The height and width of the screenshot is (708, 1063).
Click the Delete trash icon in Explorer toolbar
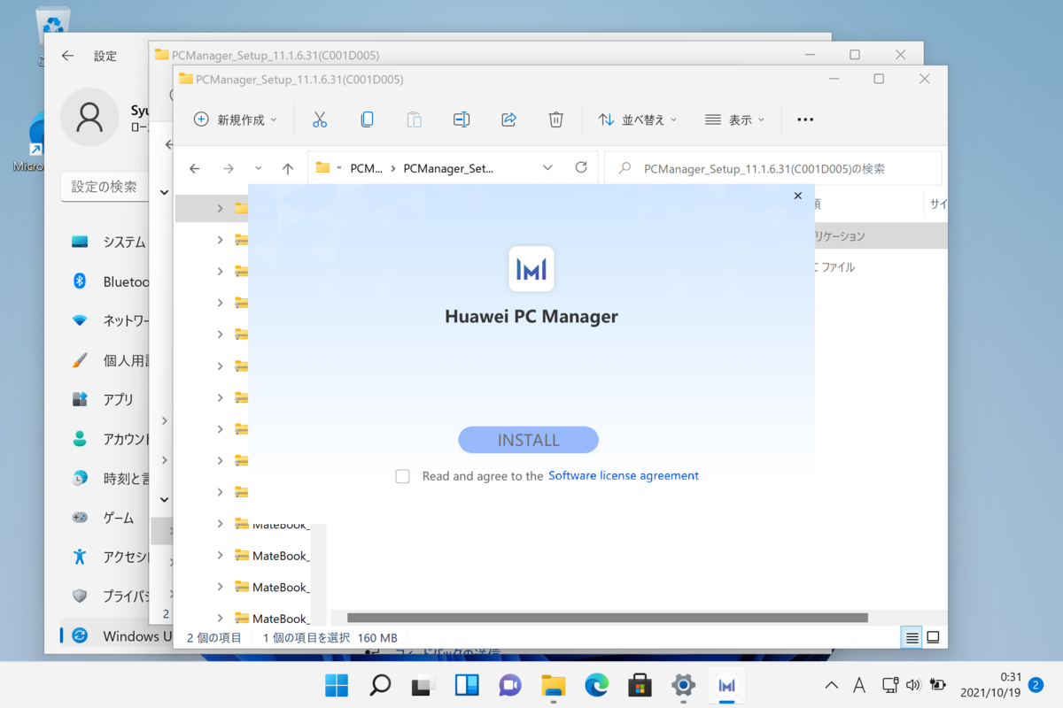coord(555,119)
